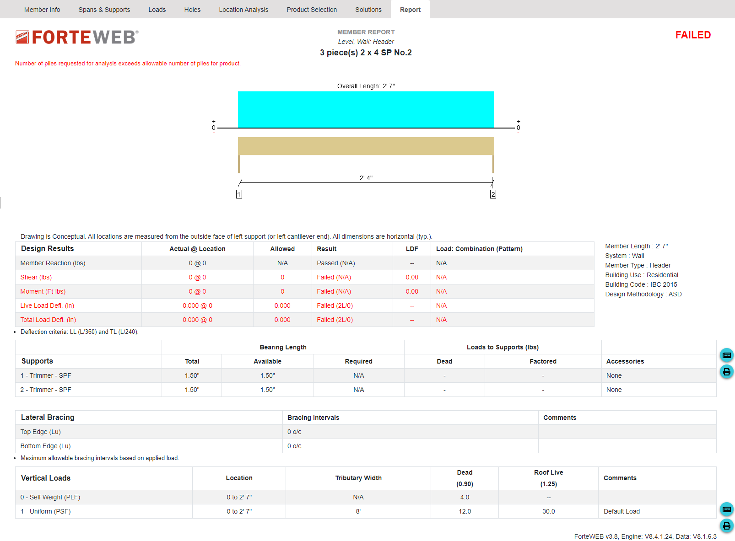Click the list icon beside the Vertical Loads uniform row
The width and height of the screenshot is (735, 541).
coord(726,509)
